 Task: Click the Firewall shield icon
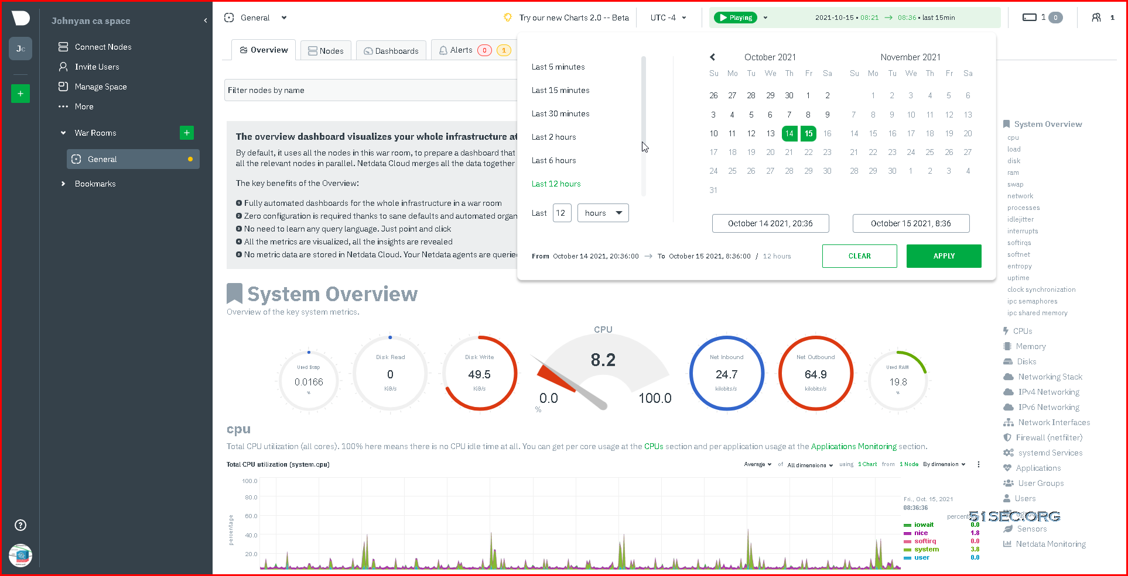1007,437
